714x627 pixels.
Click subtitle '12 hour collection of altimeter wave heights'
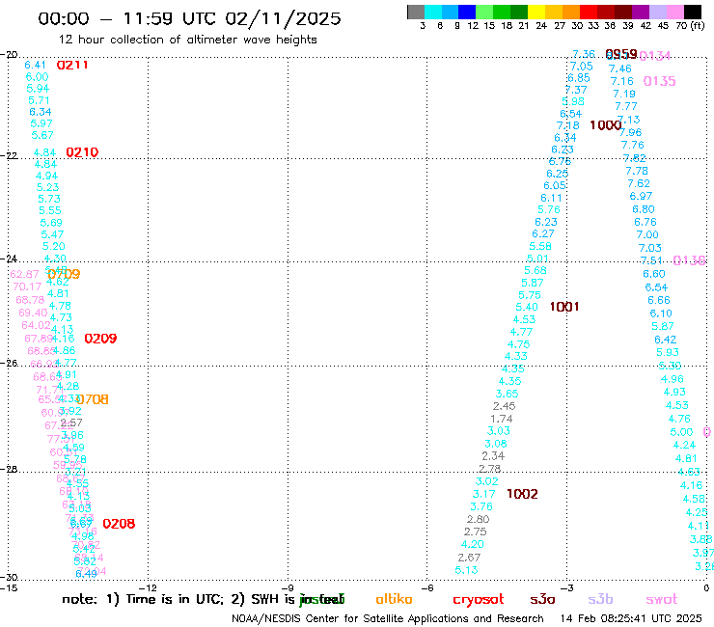pyautogui.click(x=188, y=40)
